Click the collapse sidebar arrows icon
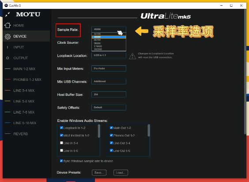The image size is (249, 182). point(8,15)
